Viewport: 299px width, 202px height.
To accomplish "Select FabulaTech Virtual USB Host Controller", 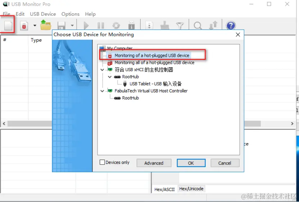I will tap(151, 91).
